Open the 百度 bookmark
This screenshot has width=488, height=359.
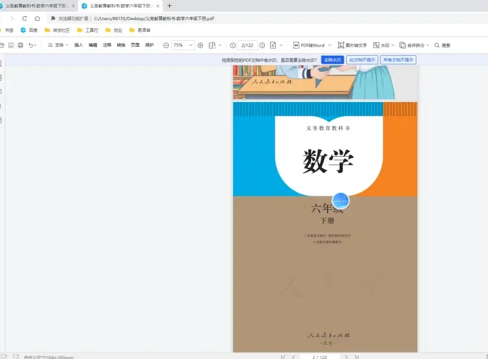click(x=29, y=30)
